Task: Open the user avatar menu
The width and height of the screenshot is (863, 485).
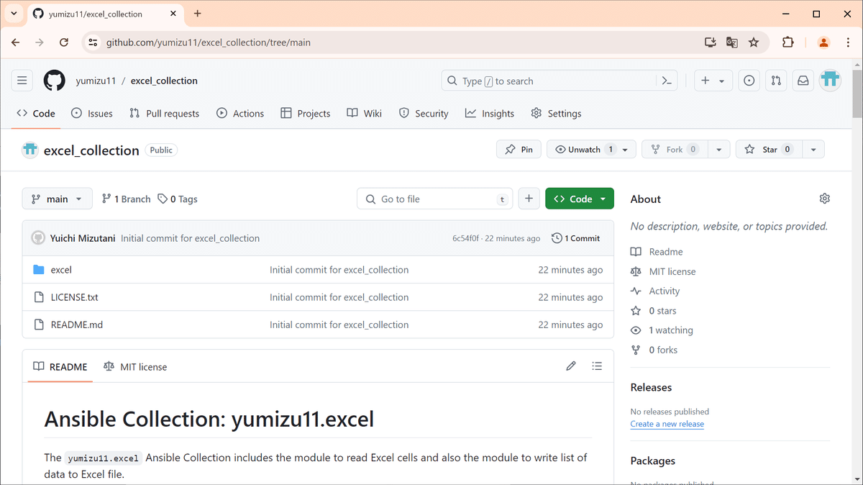Action: point(831,81)
